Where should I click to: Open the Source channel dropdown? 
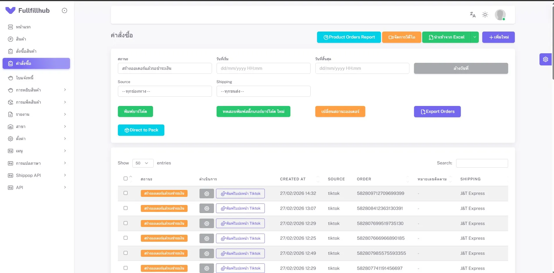pyautogui.click(x=165, y=91)
